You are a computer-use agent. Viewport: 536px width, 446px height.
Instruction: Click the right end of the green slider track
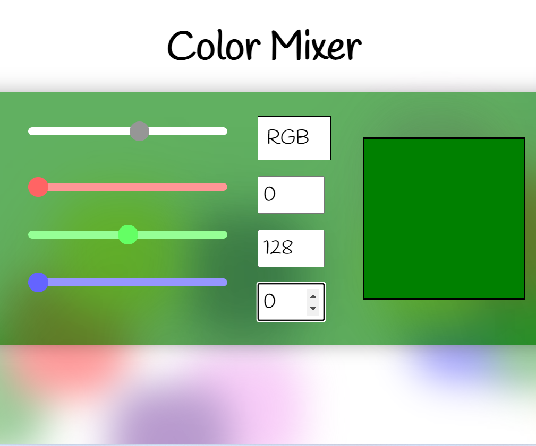click(224, 234)
